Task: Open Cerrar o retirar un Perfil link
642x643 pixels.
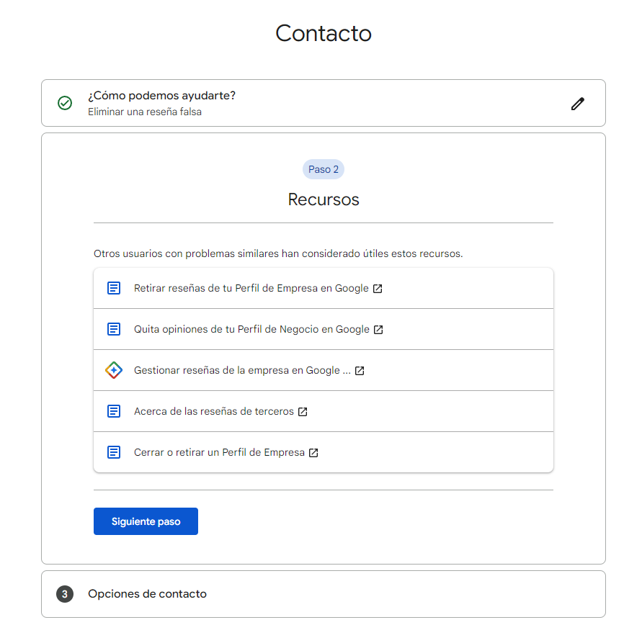Action: [219, 452]
